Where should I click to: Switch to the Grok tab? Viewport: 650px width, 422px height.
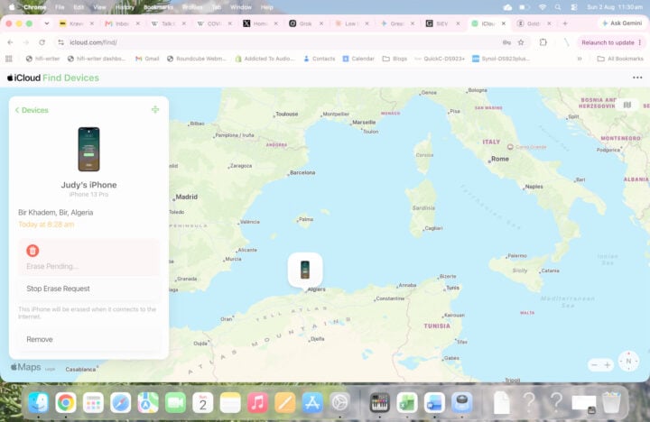301,23
